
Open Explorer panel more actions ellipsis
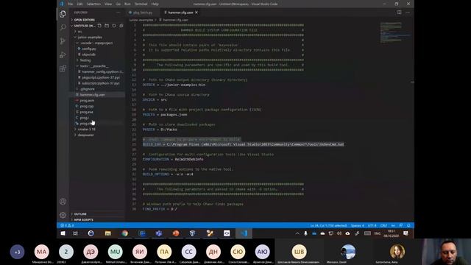[118, 13]
